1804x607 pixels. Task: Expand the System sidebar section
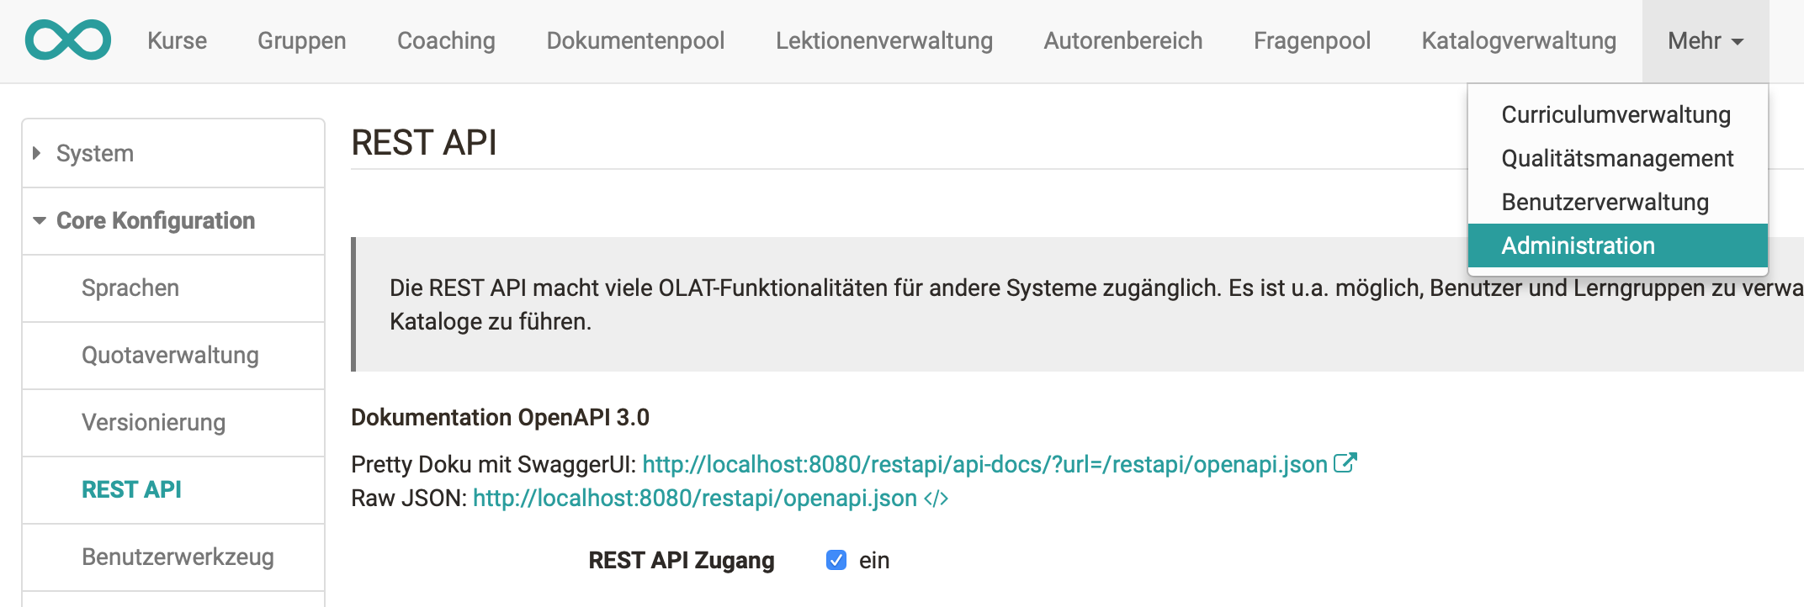pyautogui.click(x=94, y=153)
